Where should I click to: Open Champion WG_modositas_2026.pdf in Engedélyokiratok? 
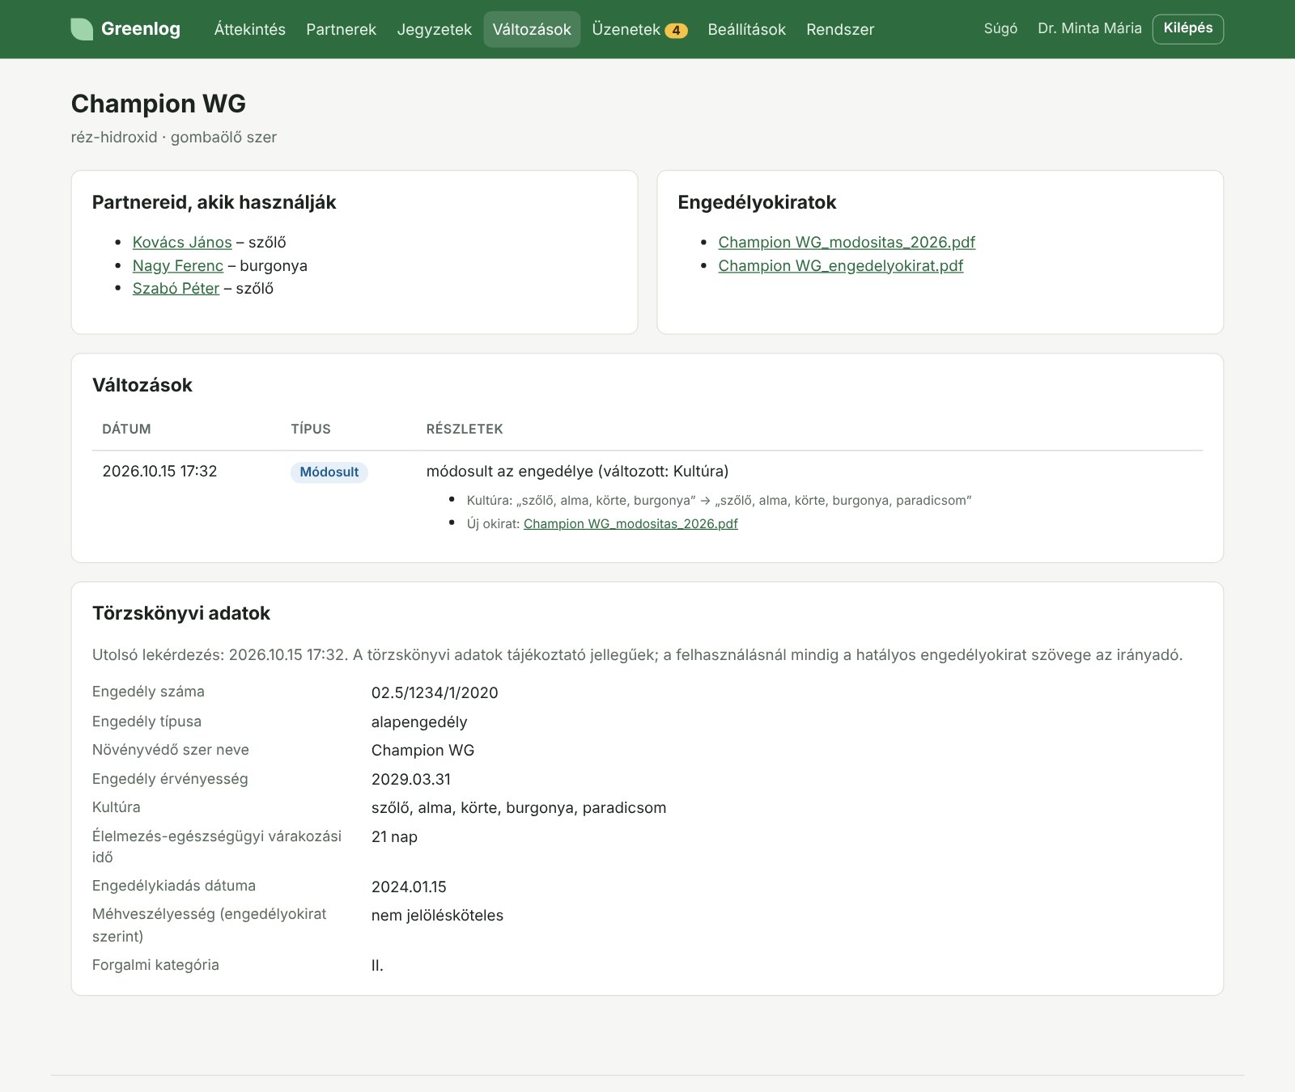click(847, 243)
